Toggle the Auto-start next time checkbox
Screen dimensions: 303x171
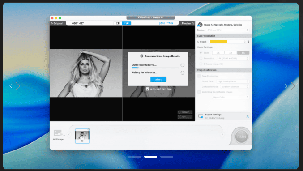pos(147,89)
